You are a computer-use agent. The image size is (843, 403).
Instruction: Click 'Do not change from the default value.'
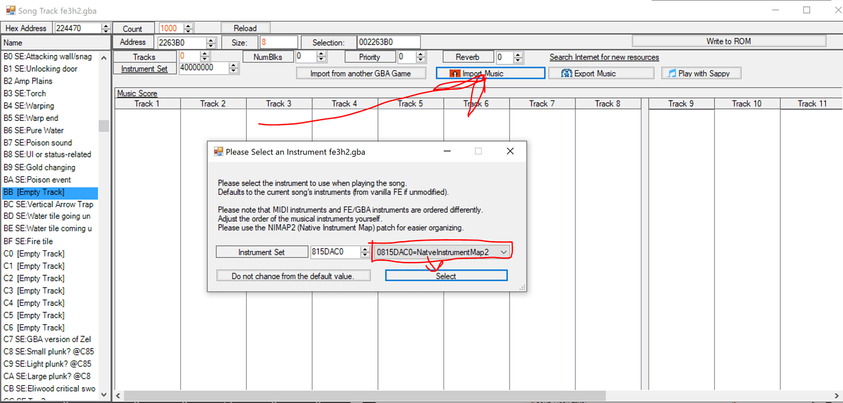pyautogui.click(x=293, y=275)
